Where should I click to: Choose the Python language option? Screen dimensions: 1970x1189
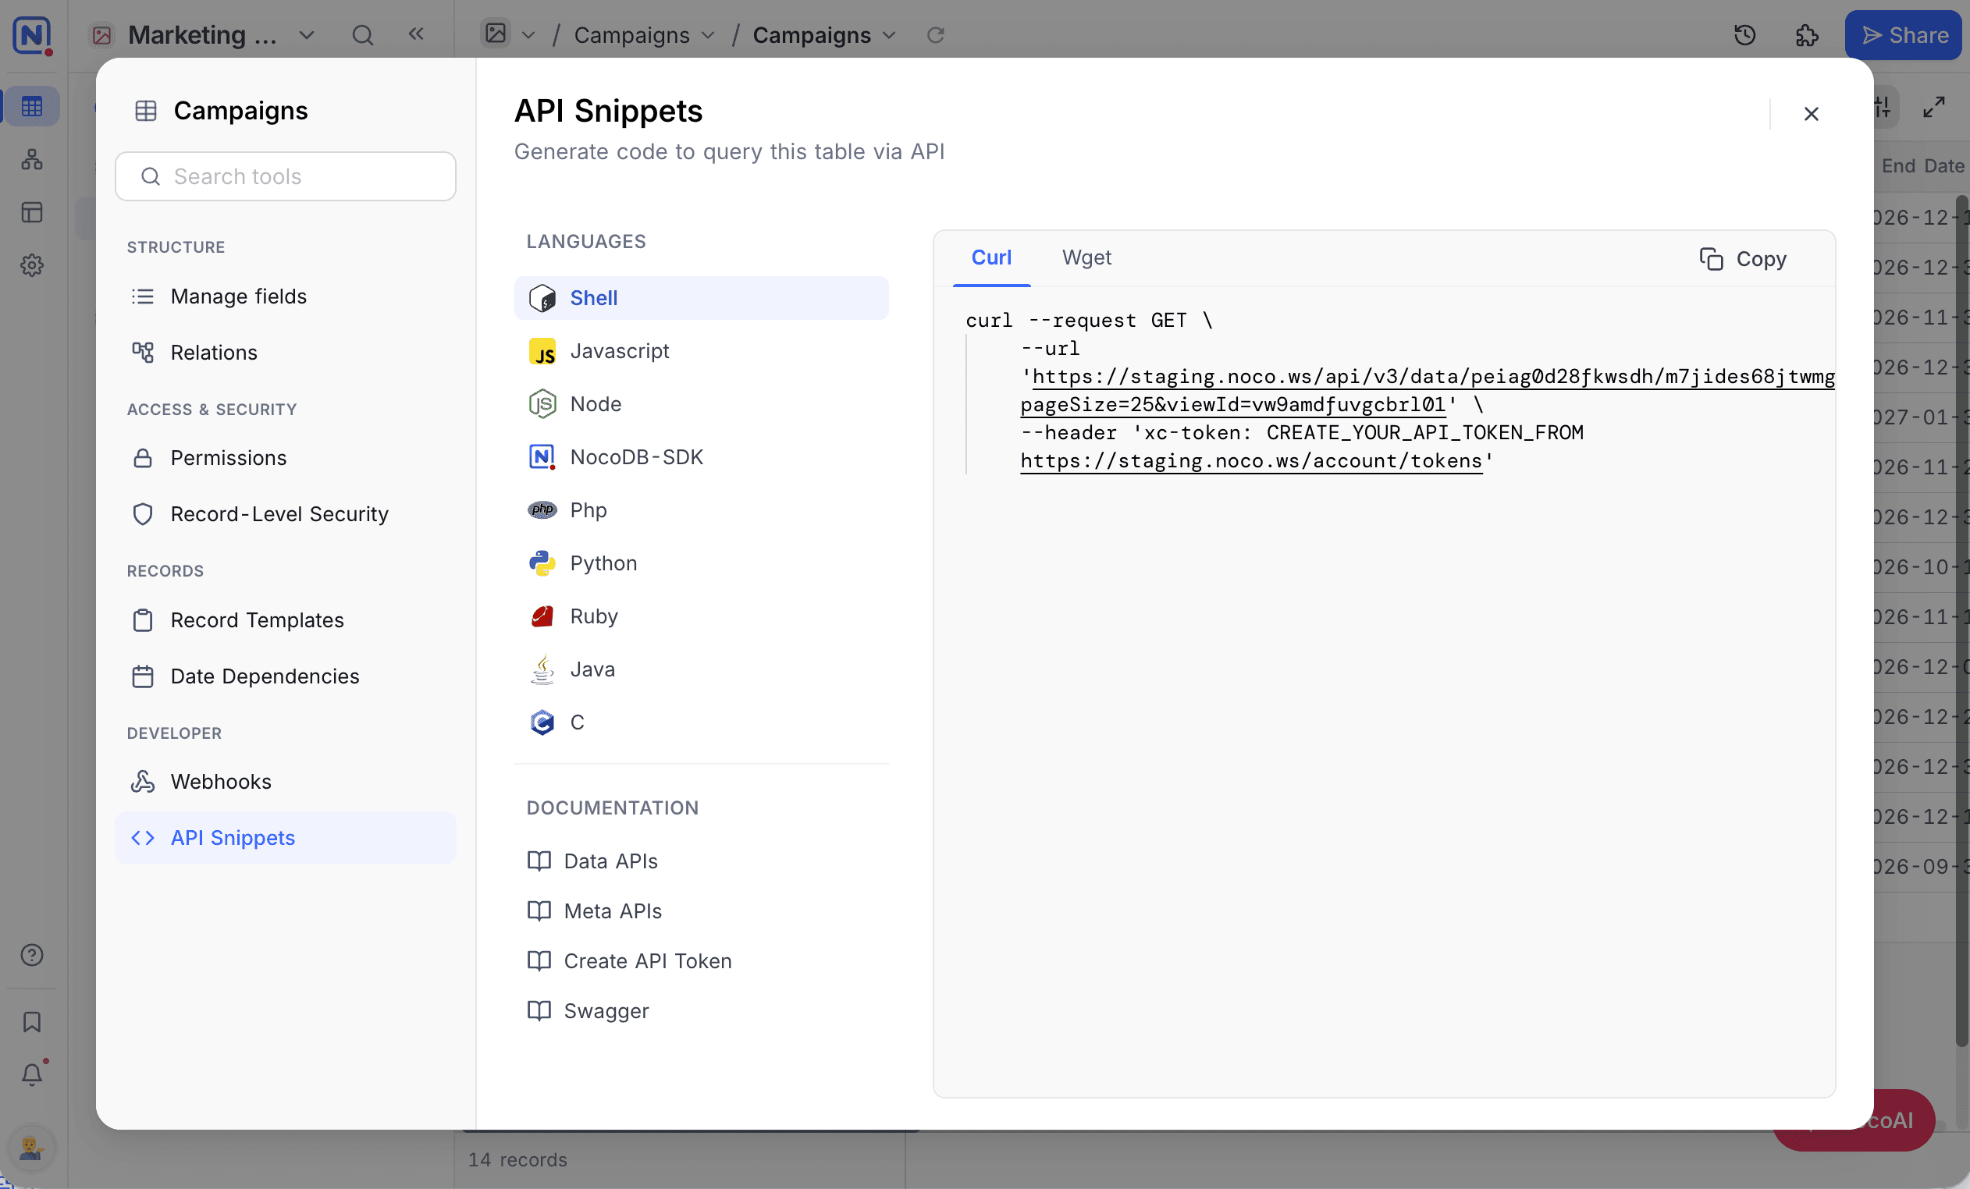(x=701, y=563)
